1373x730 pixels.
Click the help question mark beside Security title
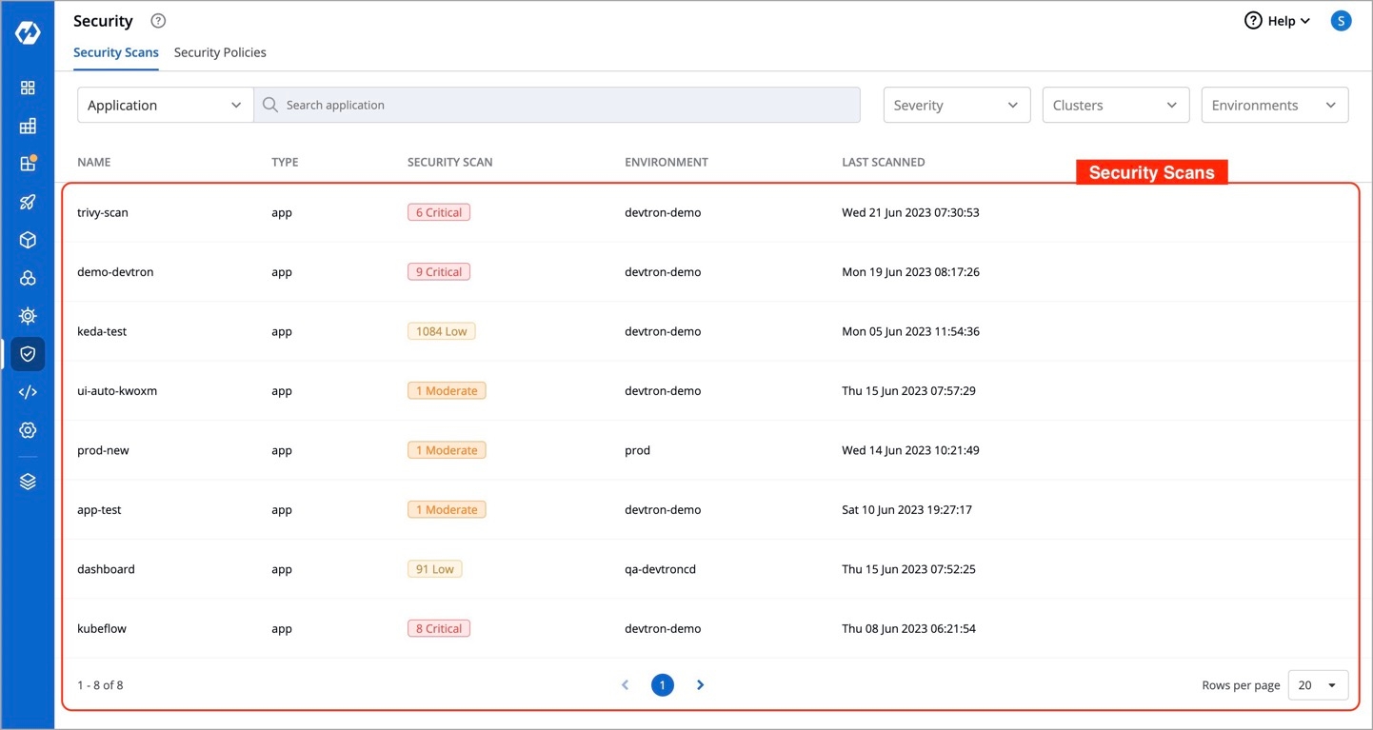tap(158, 21)
